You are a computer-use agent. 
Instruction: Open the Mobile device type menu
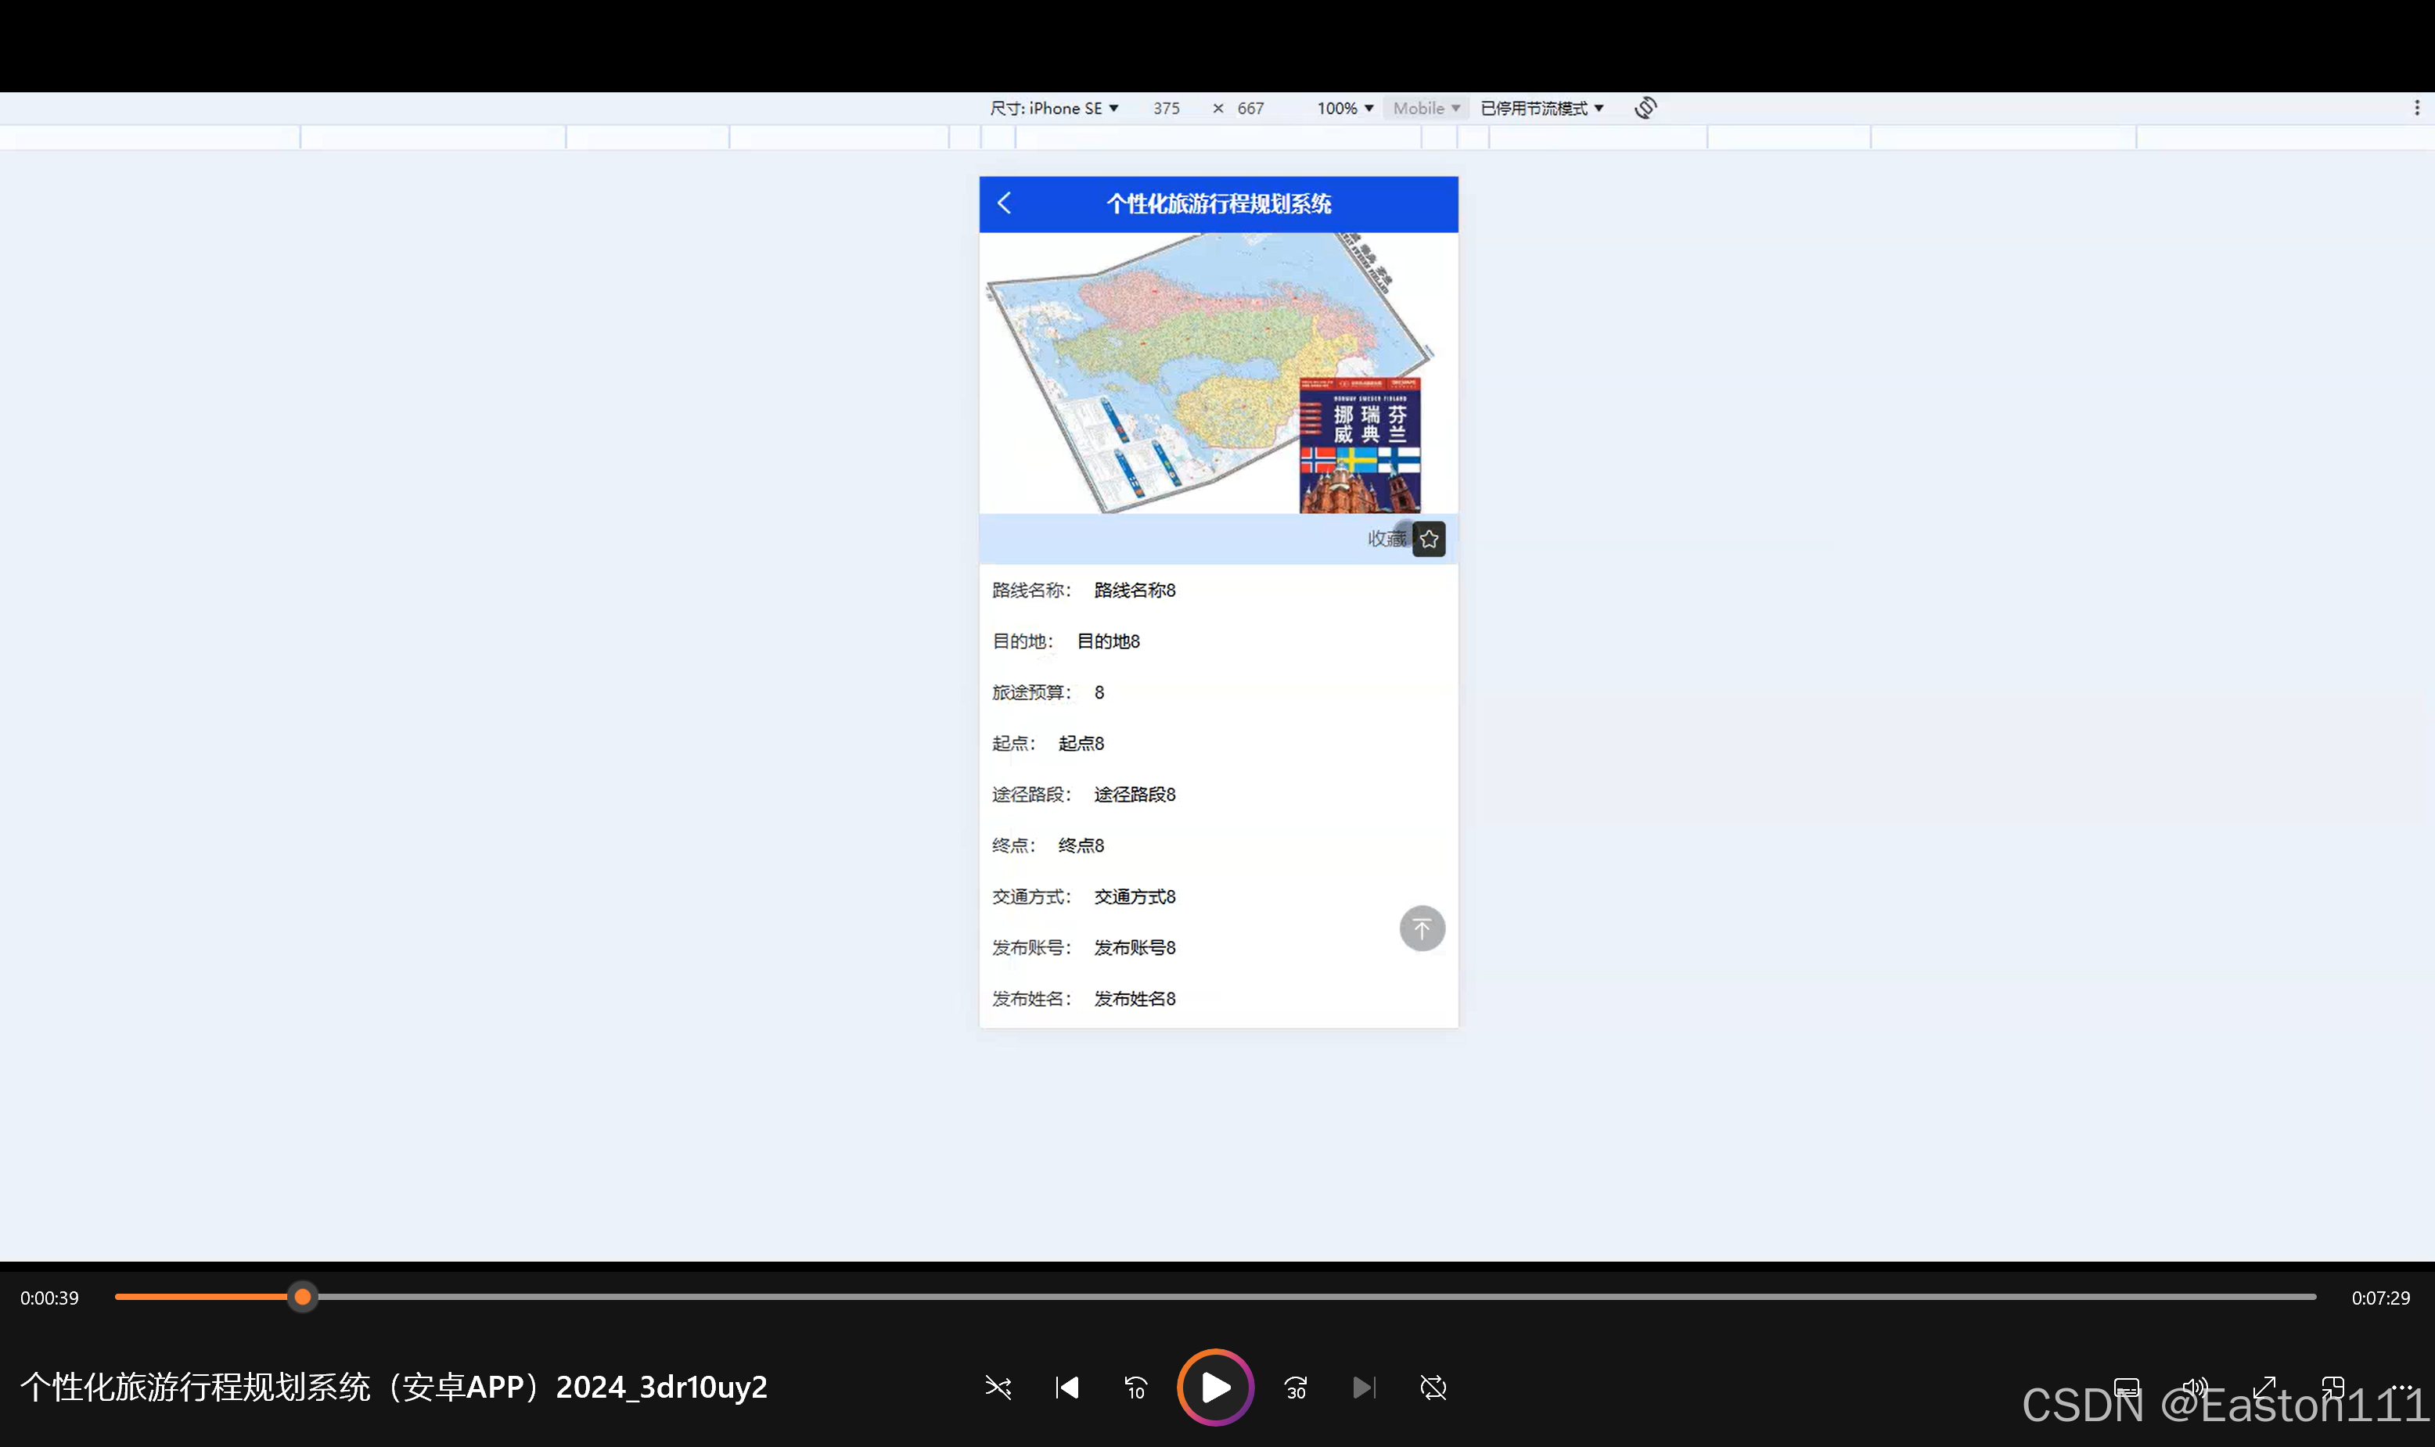click(x=1426, y=108)
